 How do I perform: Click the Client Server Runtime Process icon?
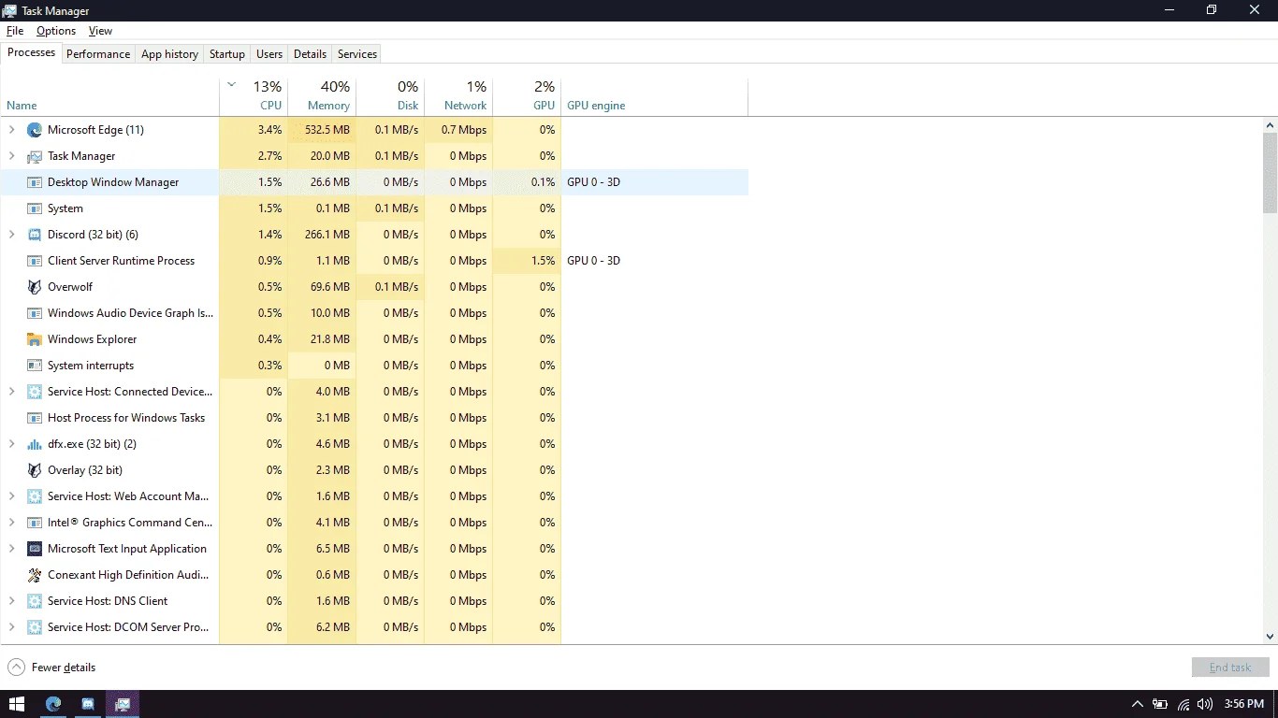[x=35, y=261]
